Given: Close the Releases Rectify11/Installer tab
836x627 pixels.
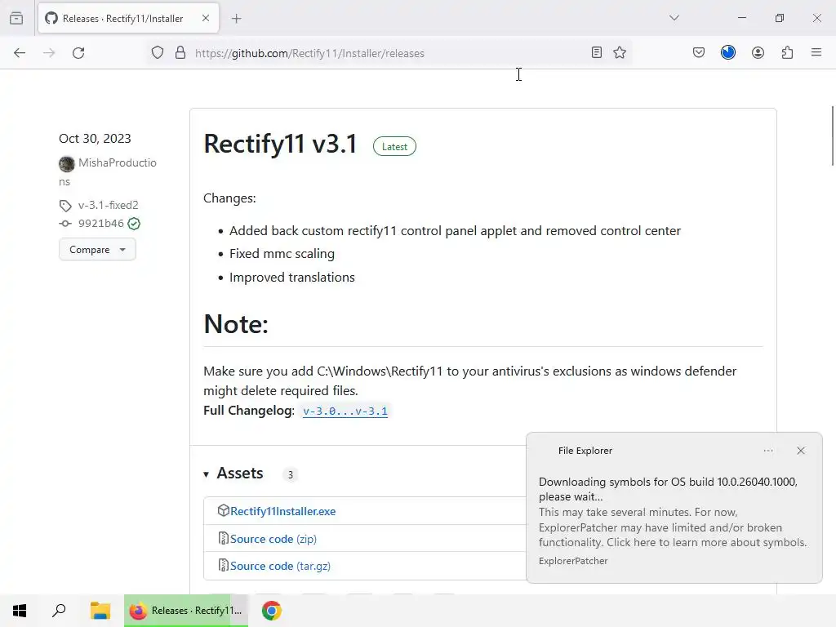Looking at the screenshot, I should (206, 18).
